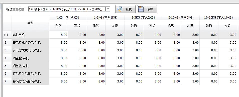Click 发织 header under 1-2KG
Viewport: 239px width, 97px height.
click(x=115, y=26)
